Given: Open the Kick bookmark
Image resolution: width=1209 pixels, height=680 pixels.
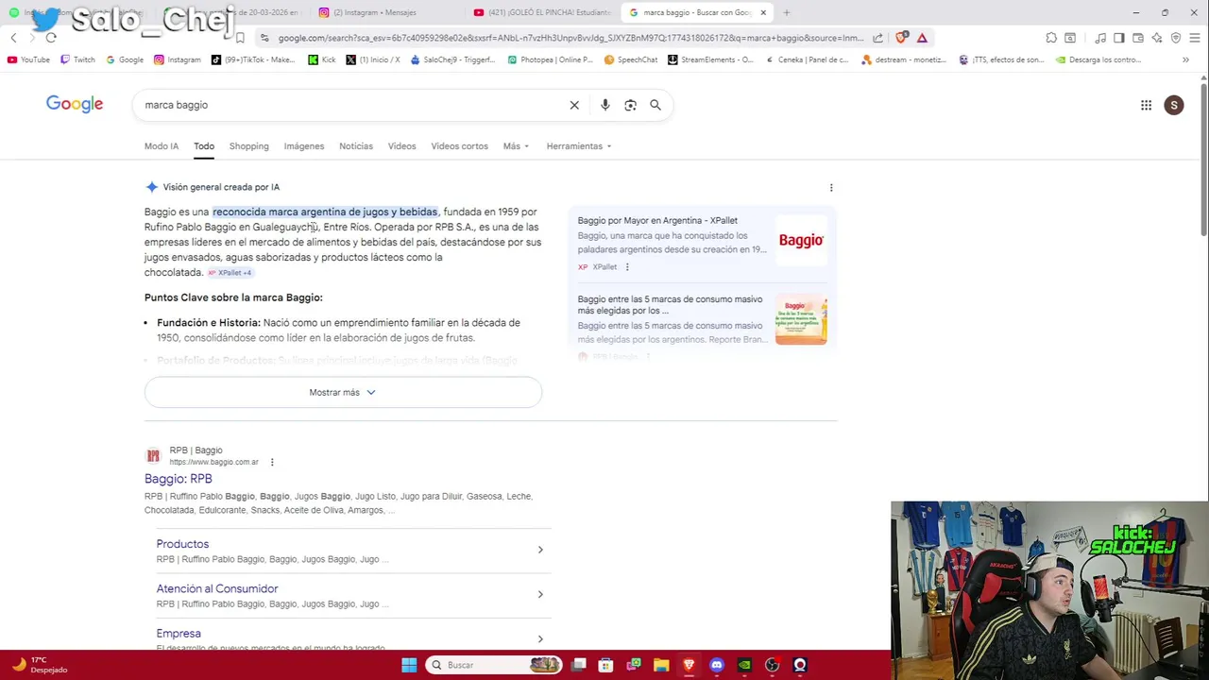Looking at the screenshot, I should [x=322, y=59].
